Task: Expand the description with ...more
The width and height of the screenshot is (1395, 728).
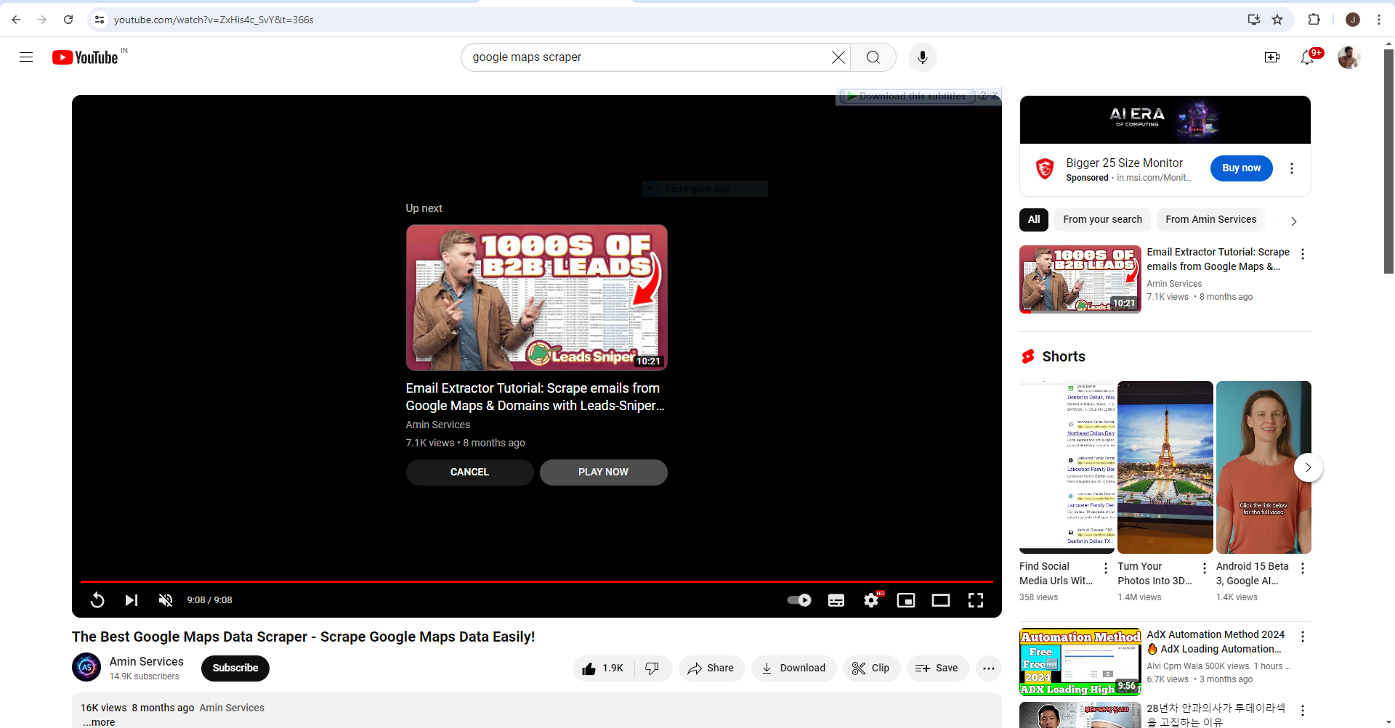Action: pos(99,722)
